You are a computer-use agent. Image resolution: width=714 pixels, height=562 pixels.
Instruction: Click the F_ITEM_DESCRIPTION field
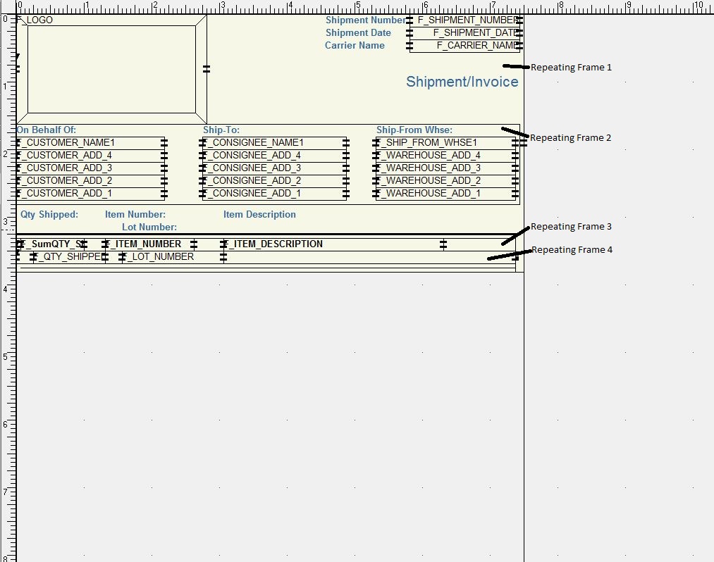click(x=333, y=244)
